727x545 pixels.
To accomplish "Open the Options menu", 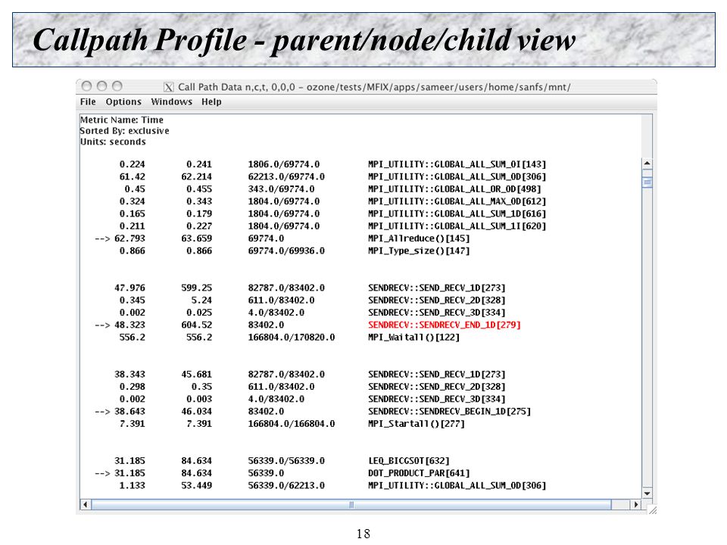I will coord(123,101).
